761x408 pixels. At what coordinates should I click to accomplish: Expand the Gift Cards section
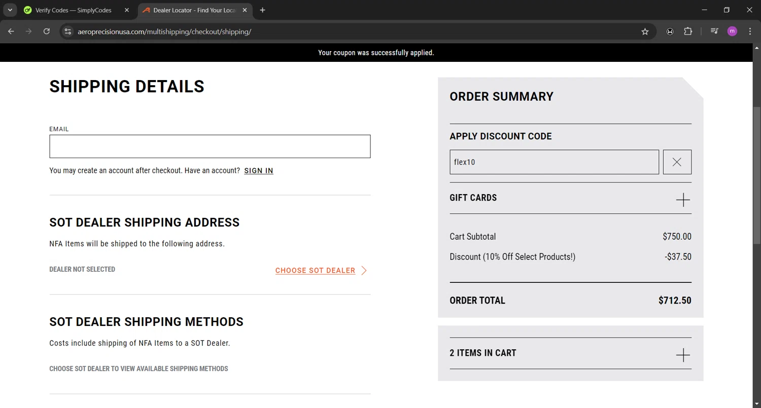click(x=683, y=200)
